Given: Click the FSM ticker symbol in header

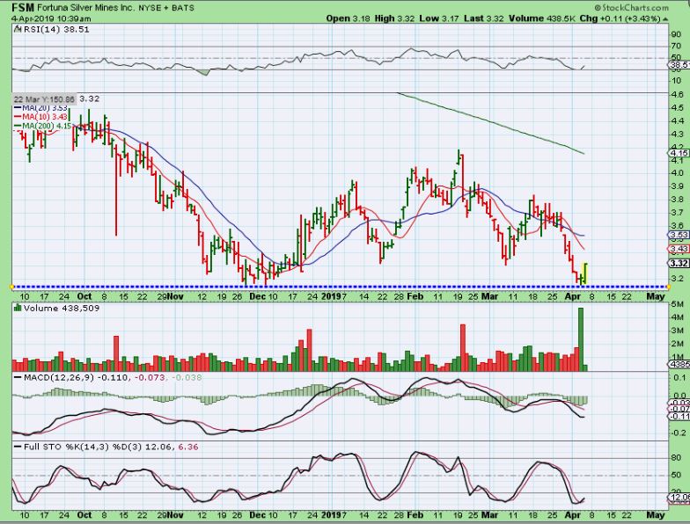Looking at the screenshot, I should coord(23,7).
